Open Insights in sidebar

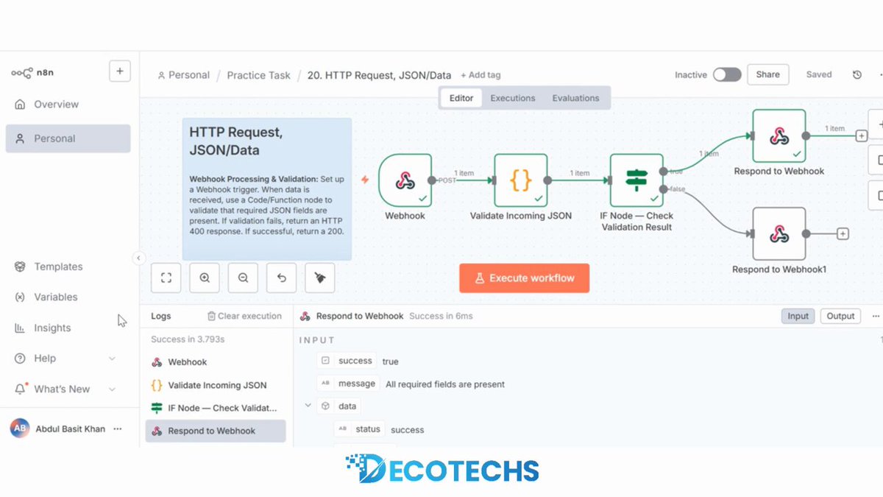point(52,328)
